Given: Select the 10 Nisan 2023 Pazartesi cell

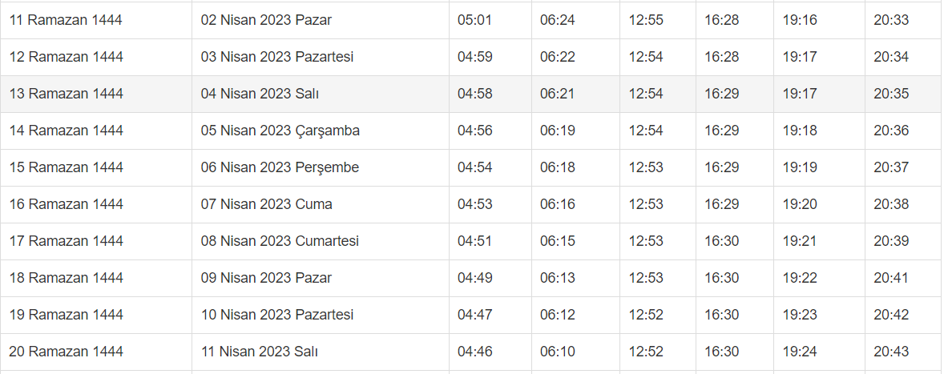Looking at the screenshot, I should (276, 315).
